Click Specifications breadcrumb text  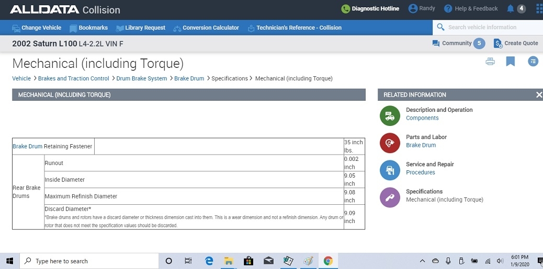coord(230,78)
